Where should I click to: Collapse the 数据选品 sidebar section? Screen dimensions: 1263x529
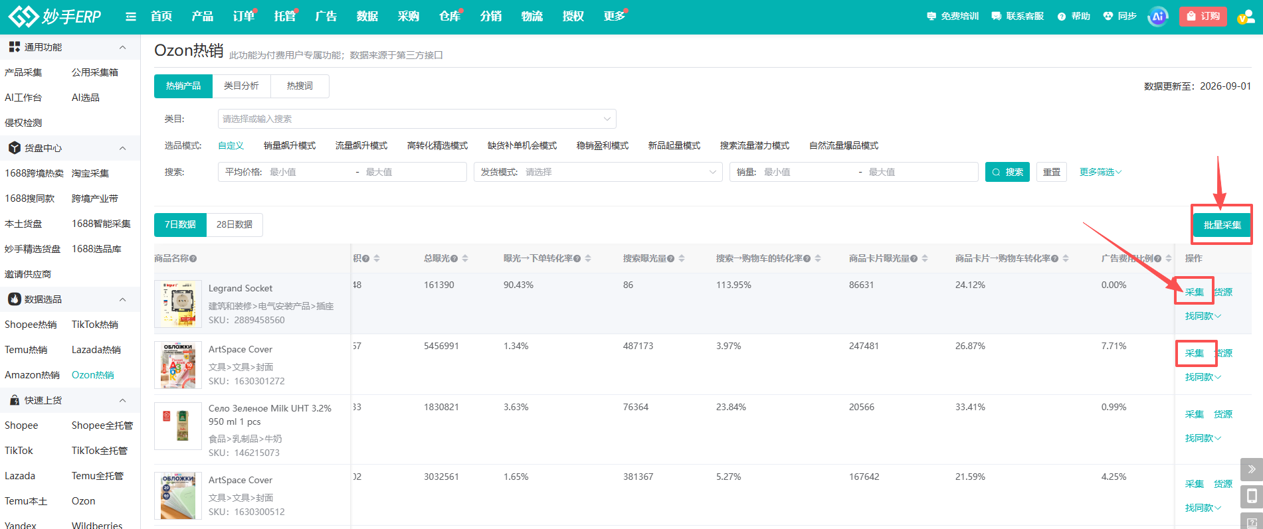pos(122,299)
